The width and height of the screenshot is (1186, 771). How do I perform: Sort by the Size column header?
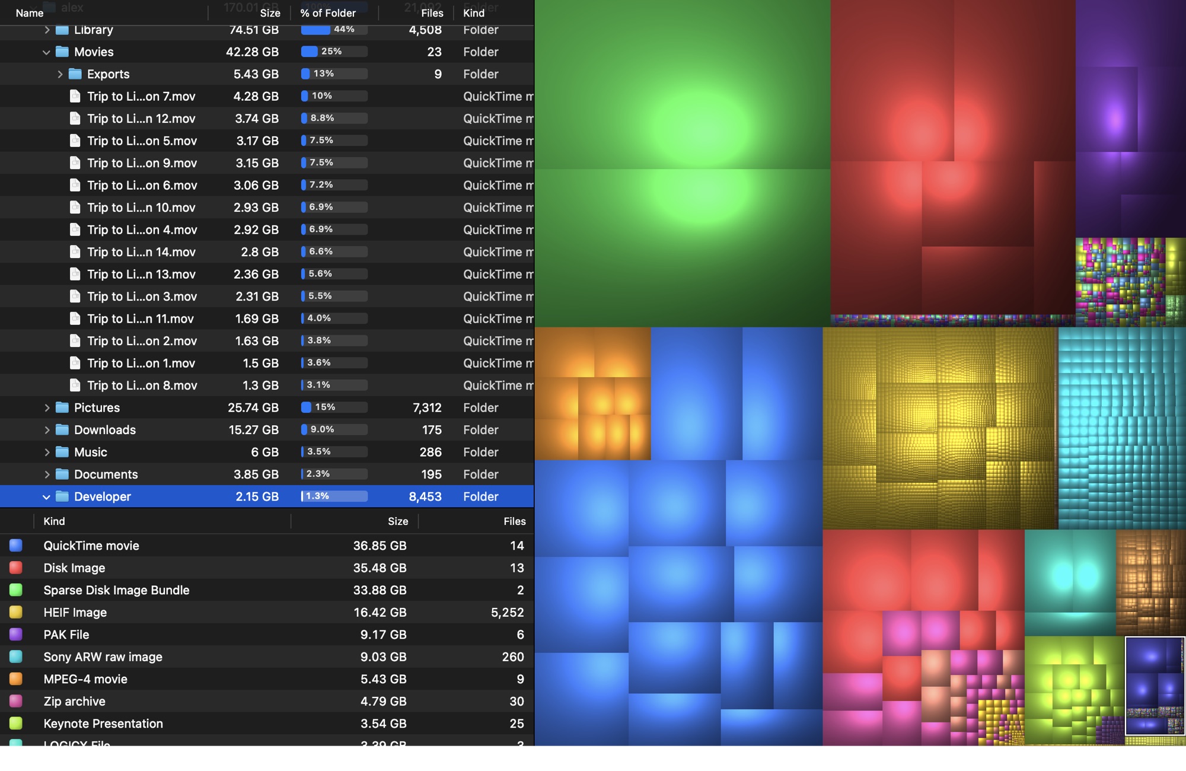pyautogui.click(x=270, y=13)
